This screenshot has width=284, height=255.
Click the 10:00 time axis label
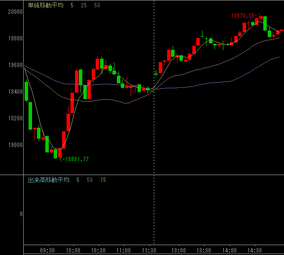pos(73,251)
